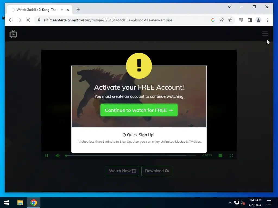Click muted volume icon in tray
The image size is (278, 208).
[x=243, y=203]
